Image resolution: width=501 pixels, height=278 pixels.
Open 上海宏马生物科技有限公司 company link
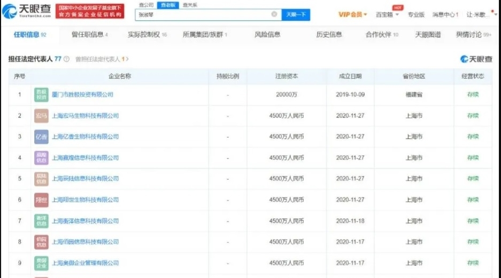click(x=86, y=116)
